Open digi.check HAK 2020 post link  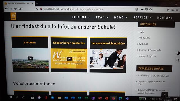pos(151,91)
